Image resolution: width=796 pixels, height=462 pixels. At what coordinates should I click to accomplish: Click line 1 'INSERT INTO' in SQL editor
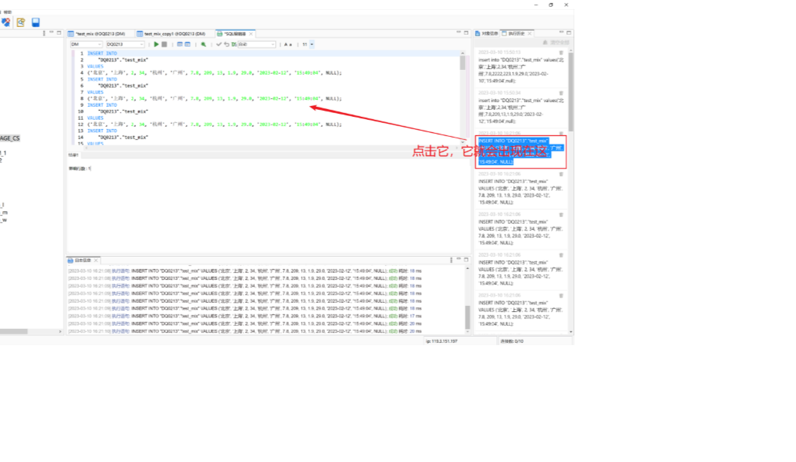tap(102, 53)
